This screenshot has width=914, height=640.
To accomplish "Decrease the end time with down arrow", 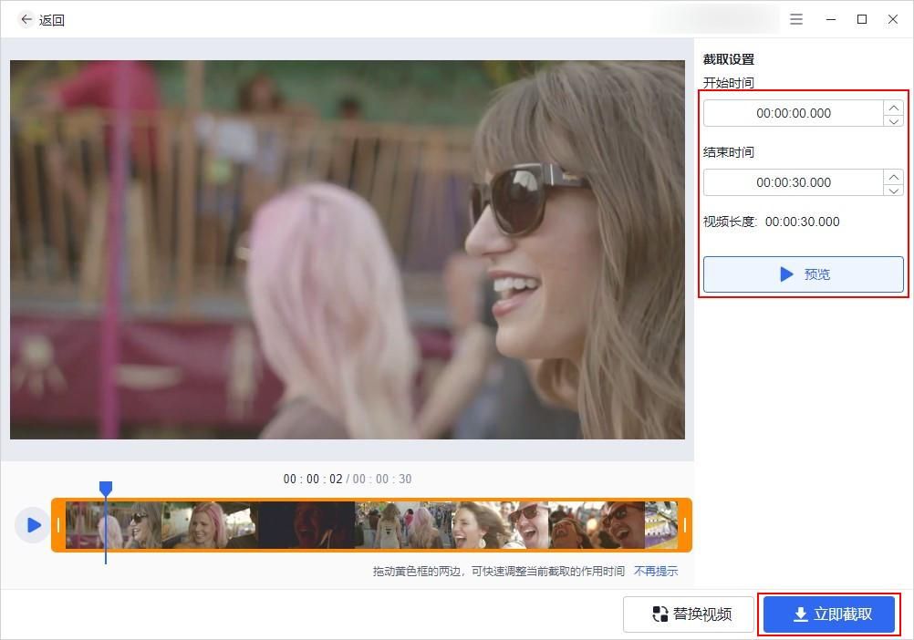I will click(894, 190).
